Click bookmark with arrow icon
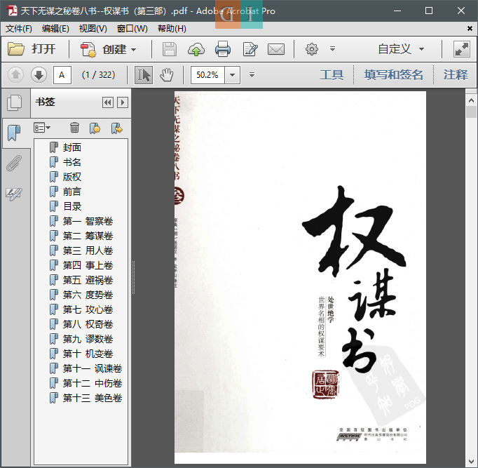Viewport: 478px width, 468px height. (x=117, y=128)
